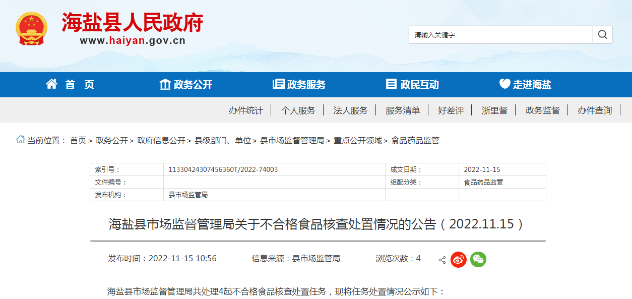Click the 索引号 label cell
The width and height of the screenshot is (632, 299).
coord(127,170)
